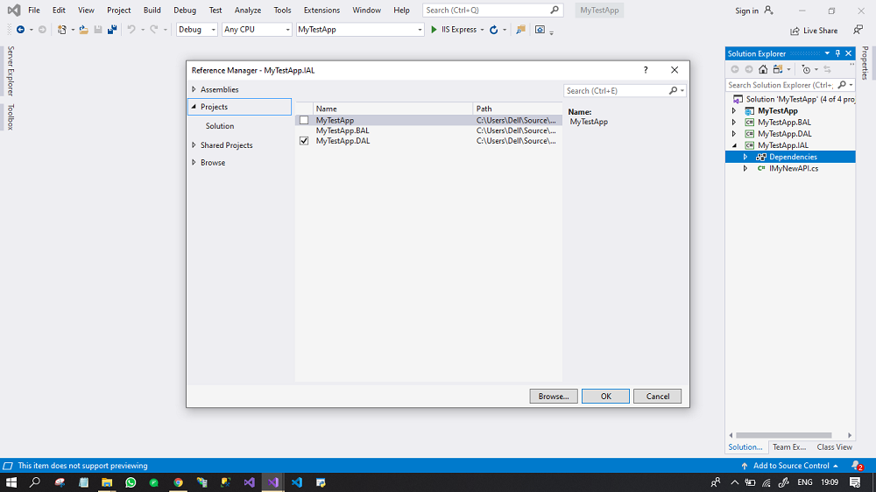Click Pending Changes Filter clock icon
Viewport: 876px width, 492px height.
[x=806, y=69]
